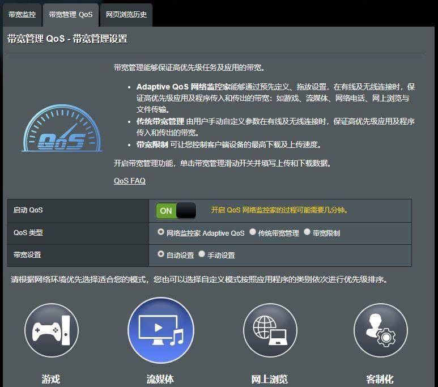Choose 自动设置 bandwidth radio button
The height and width of the screenshot is (387, 438).
click(160, 254)
